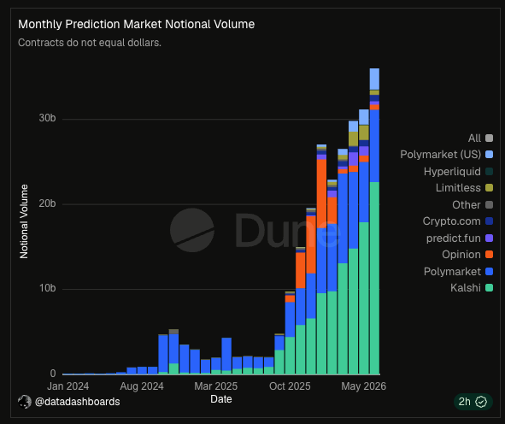This screenshot has height=424, width=505.
Task: Click the 'Hyperliquid' legend label
Action: 452,172
